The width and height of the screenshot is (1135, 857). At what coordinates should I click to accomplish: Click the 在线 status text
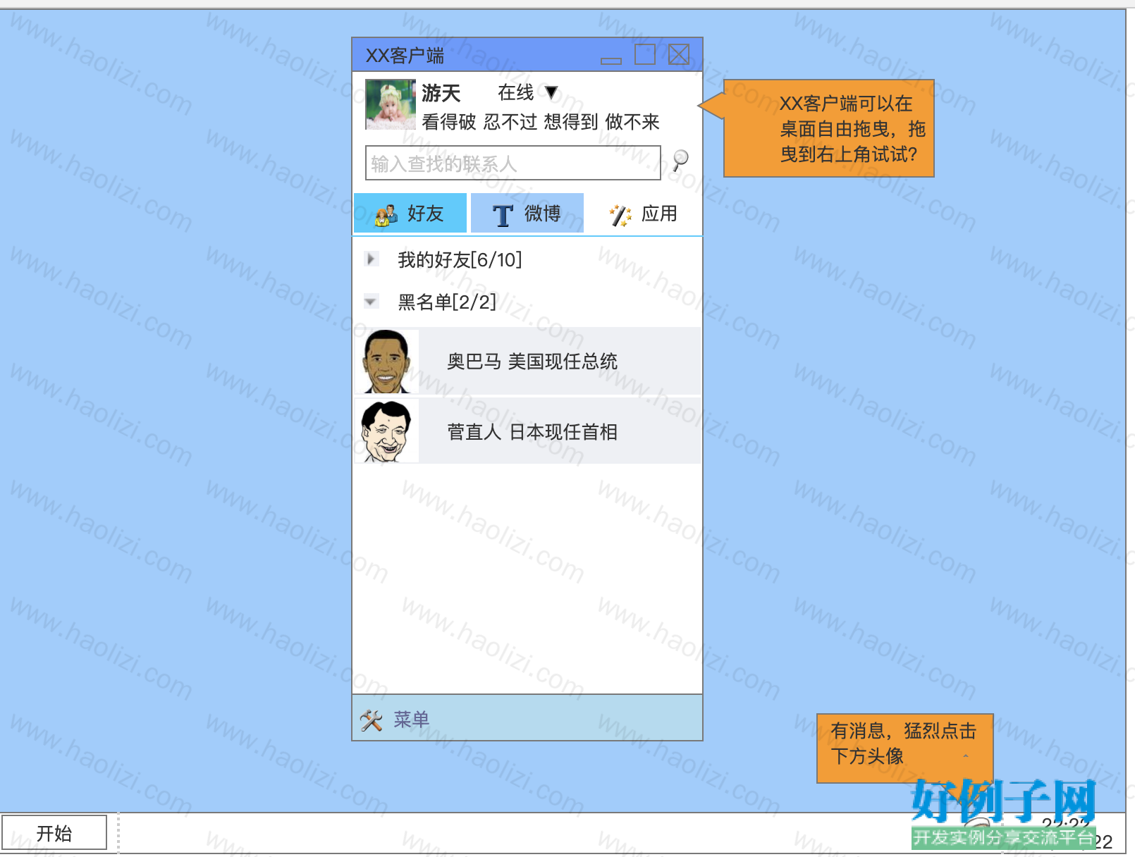pyautogui.click(x=516, y=92)
